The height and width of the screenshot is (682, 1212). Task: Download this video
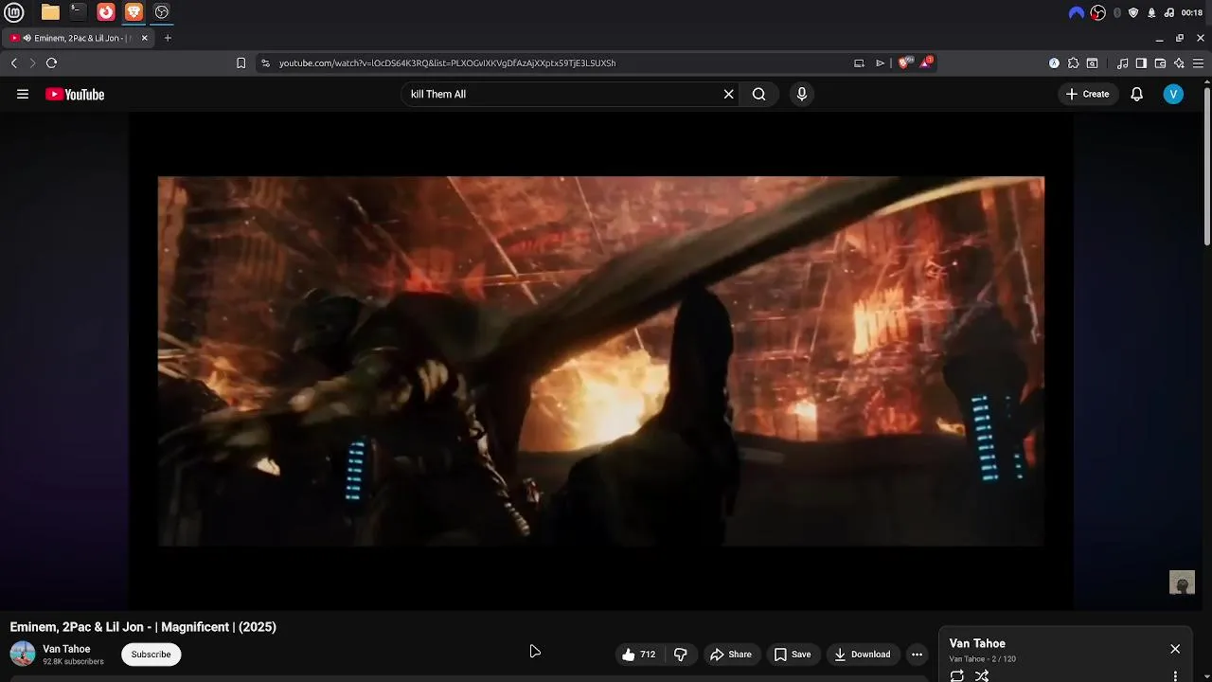[x=862, y=655]
